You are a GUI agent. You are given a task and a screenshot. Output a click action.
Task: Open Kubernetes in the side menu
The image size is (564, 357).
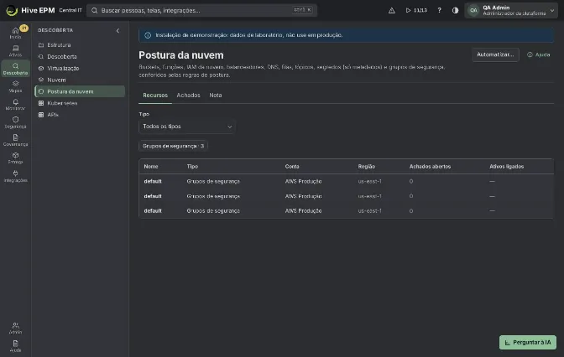(x=80, y=103)
